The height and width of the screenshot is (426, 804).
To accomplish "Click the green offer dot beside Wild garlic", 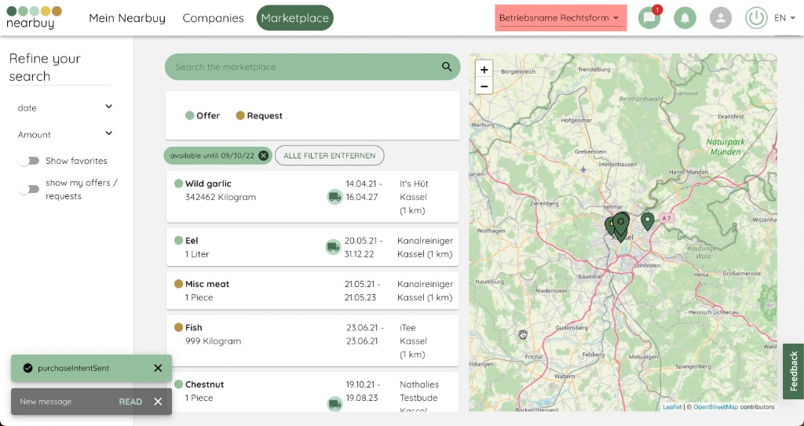I will 178,184.
